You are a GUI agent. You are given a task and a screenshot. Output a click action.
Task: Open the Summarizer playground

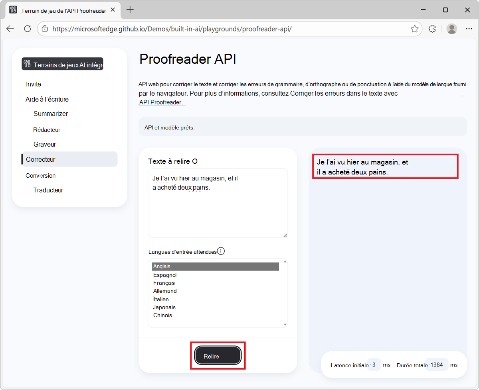click(51, 114)
